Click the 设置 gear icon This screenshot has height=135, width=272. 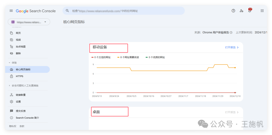11,102
